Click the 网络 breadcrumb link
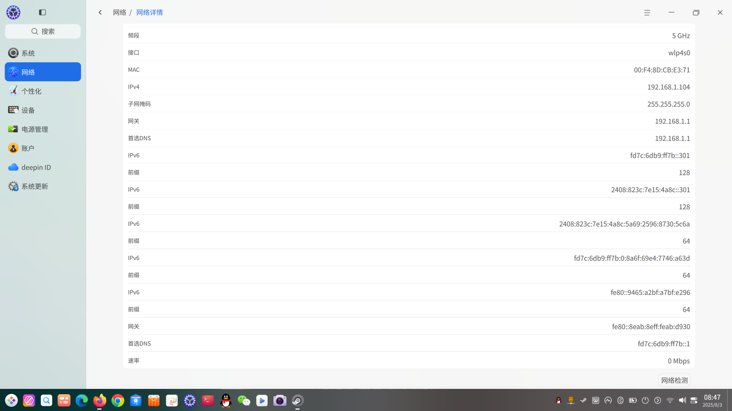 coord(119,13)
